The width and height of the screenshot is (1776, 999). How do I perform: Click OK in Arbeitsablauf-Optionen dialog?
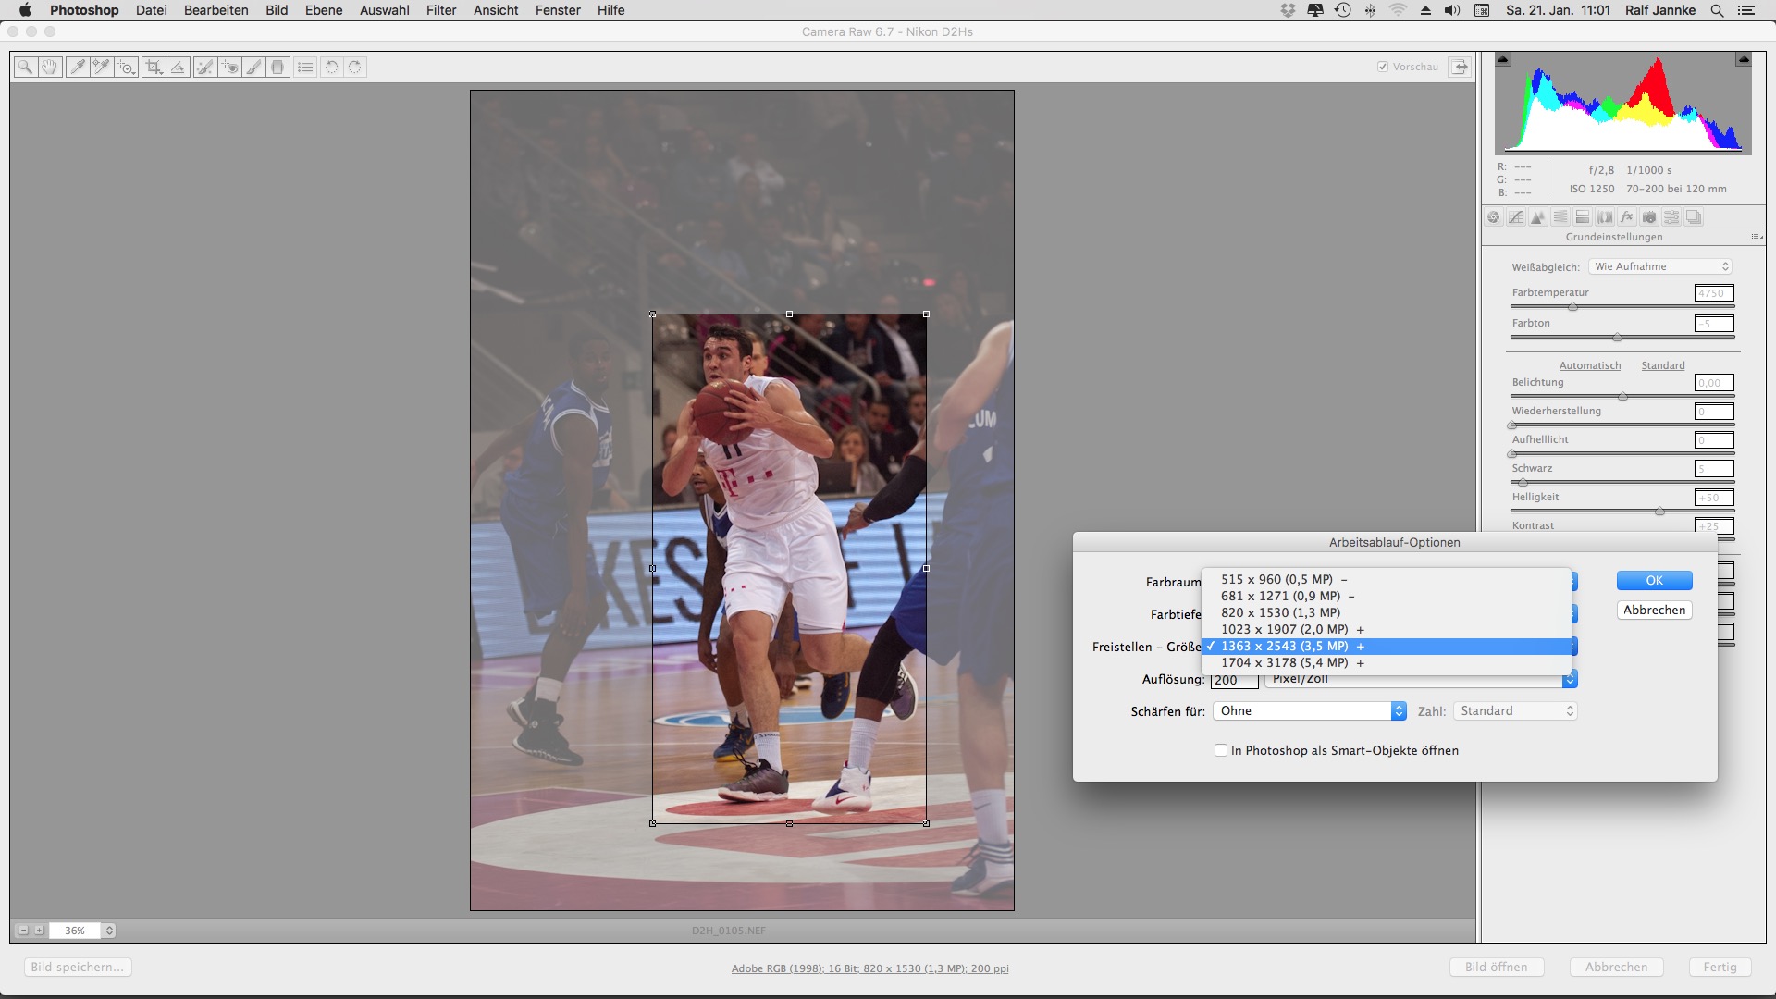[x=1654, y=580]
